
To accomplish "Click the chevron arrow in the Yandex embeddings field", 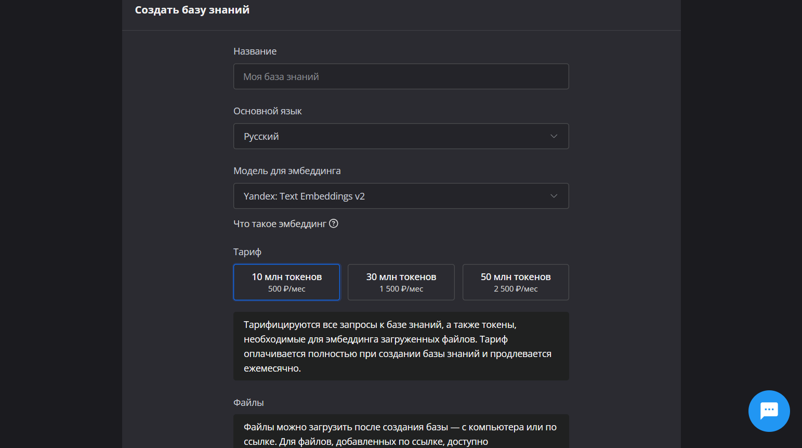I will (x=554, y=196).
